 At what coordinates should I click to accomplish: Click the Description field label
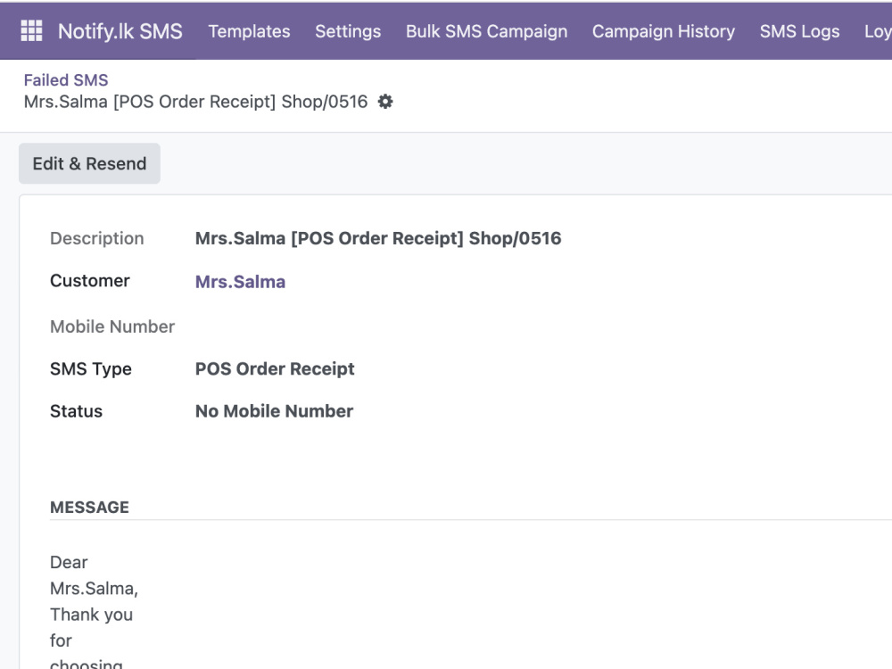click(x=97, y=238)
